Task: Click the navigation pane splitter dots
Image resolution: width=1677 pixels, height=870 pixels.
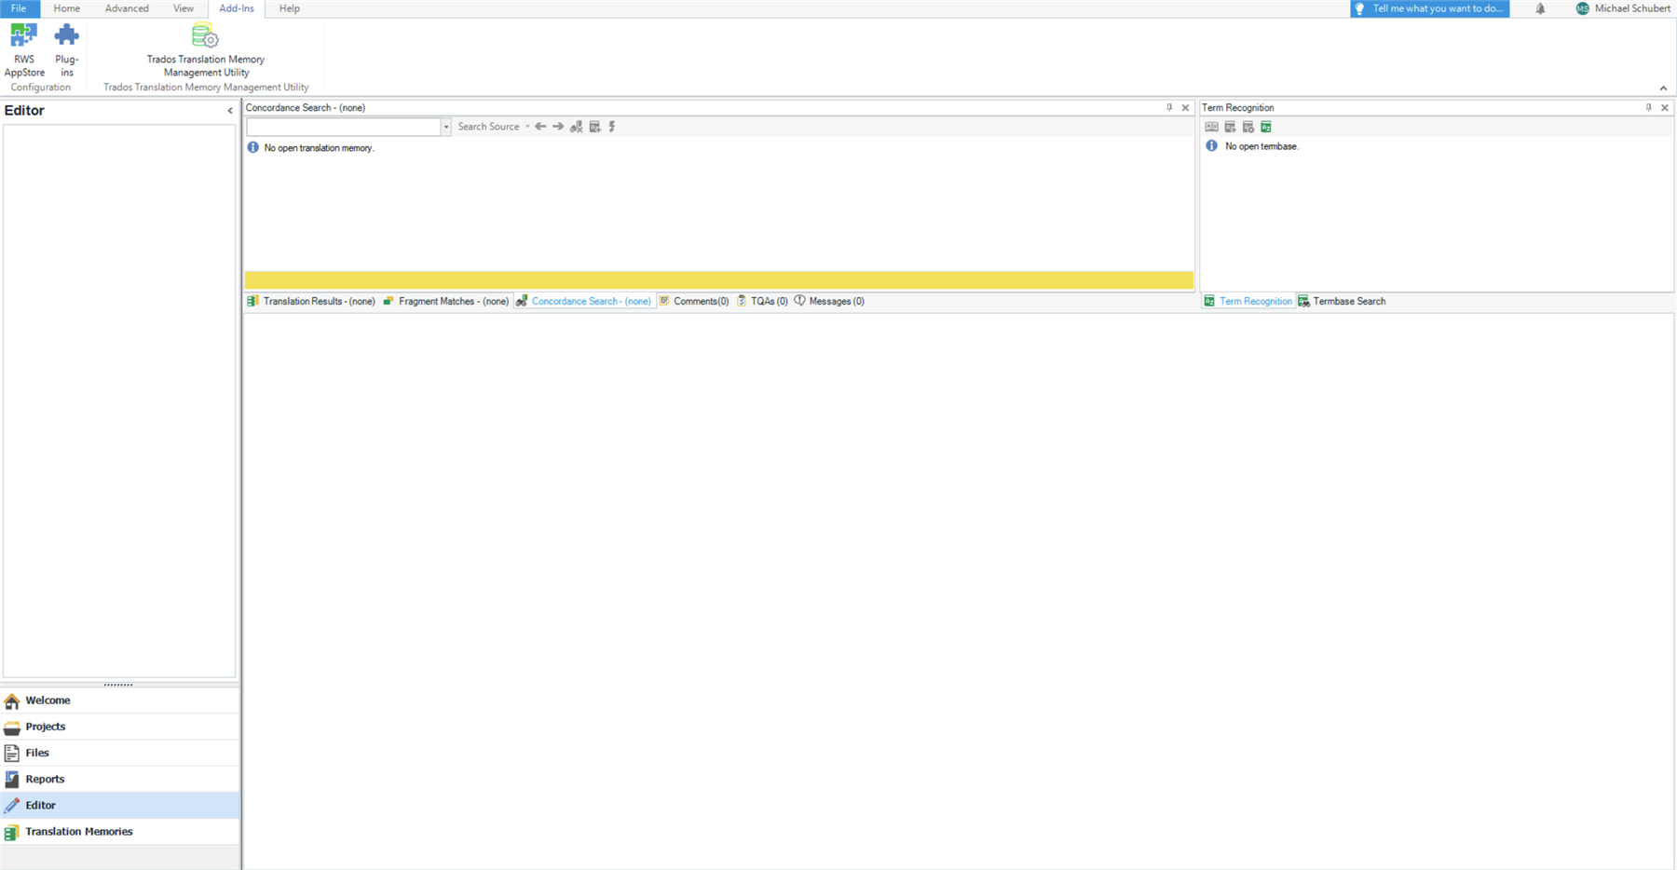Action: [118, 685]
